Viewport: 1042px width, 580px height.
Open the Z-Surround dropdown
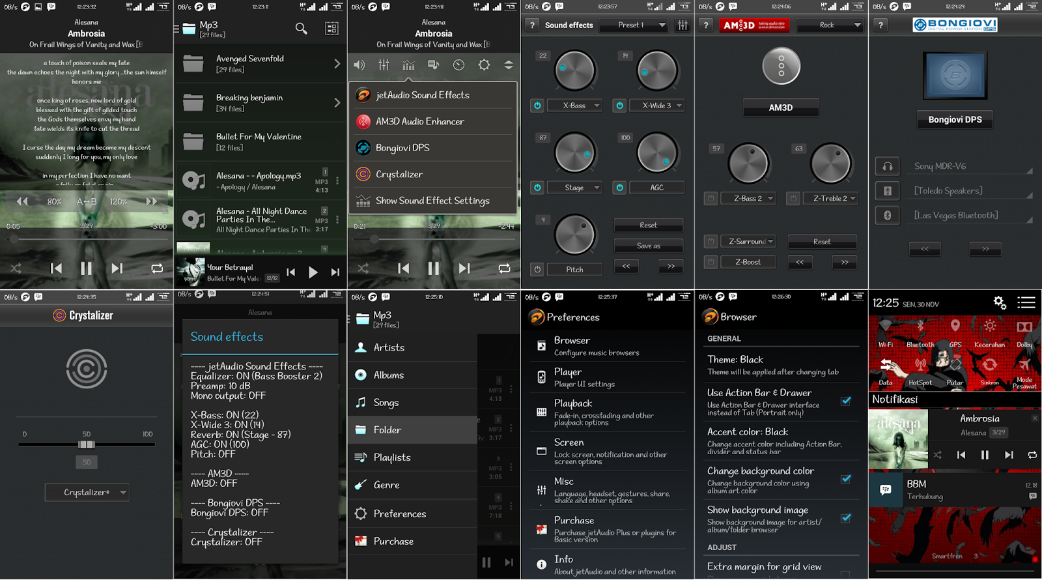pos(748,242)
